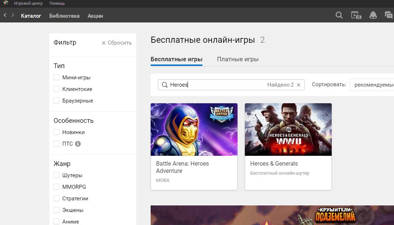Open the Игровой центр menu

pyautogui.click(x=28, y=3)
